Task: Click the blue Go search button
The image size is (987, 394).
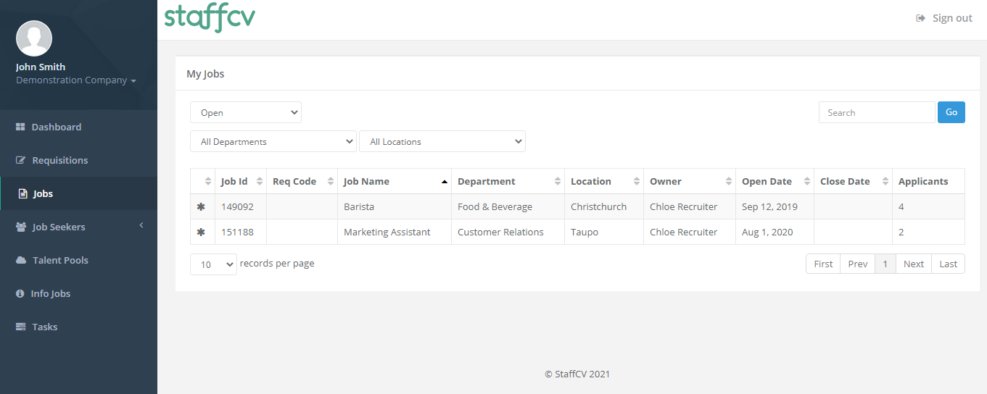Action: [x=951, y=112]
